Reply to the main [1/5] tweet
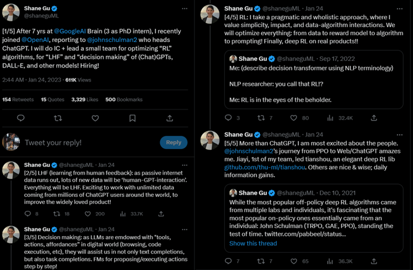The width and height of the screenshot is (413, 270). pyautogui.click(x=21, y=118)
